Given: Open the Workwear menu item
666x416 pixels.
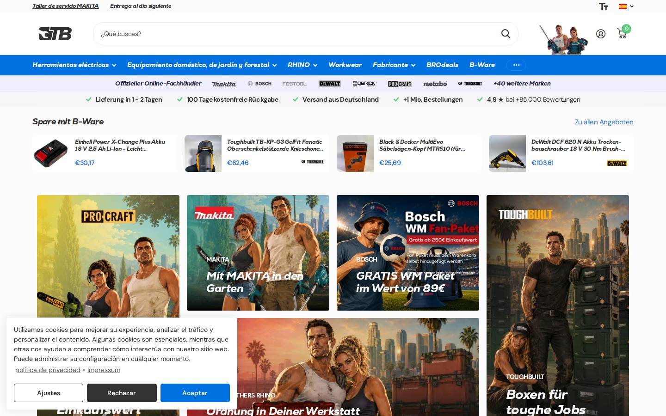Looking at the screenshot, I should (x=345, y=65).
